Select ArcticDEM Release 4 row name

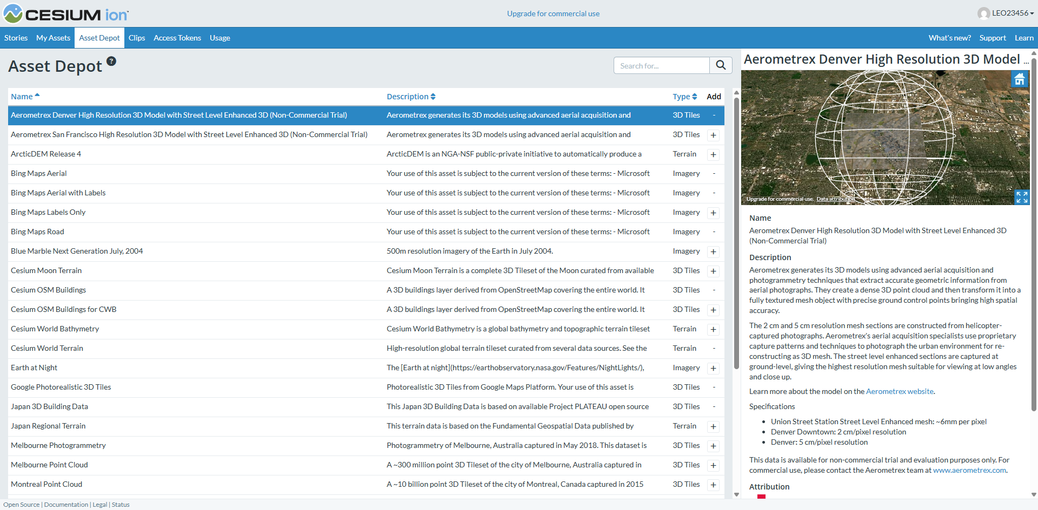[46, 154]
